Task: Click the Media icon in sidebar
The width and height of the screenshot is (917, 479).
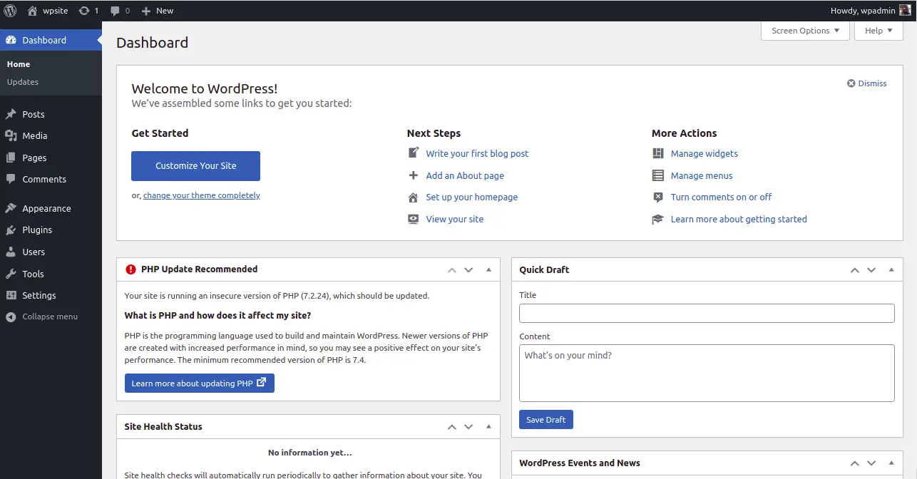Action: 11,135
